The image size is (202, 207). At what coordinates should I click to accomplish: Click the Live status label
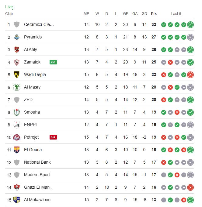(x=9, y=7)
